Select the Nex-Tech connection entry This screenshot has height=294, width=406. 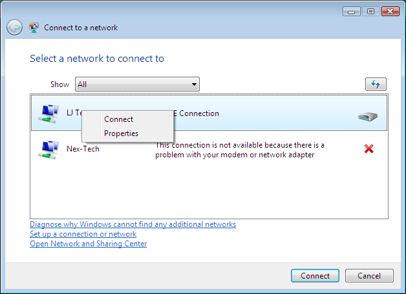[209, 150]
